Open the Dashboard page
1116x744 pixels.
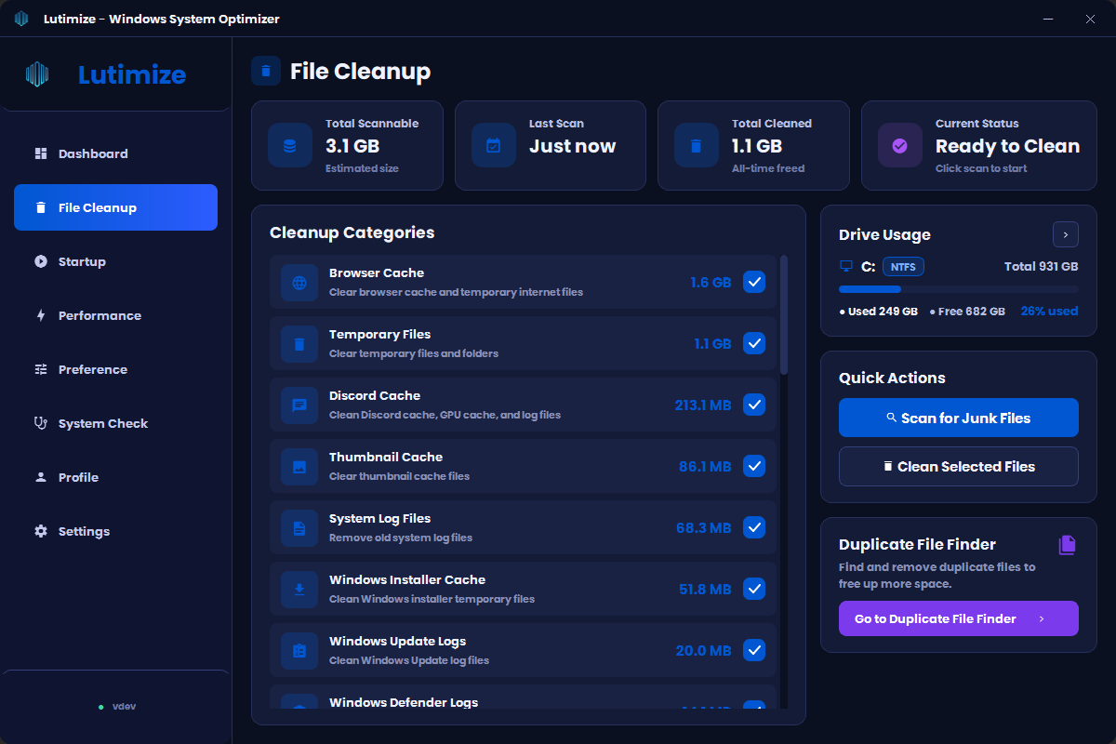pos(115,153)
